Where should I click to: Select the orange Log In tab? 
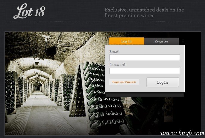(x=126, y=41)
